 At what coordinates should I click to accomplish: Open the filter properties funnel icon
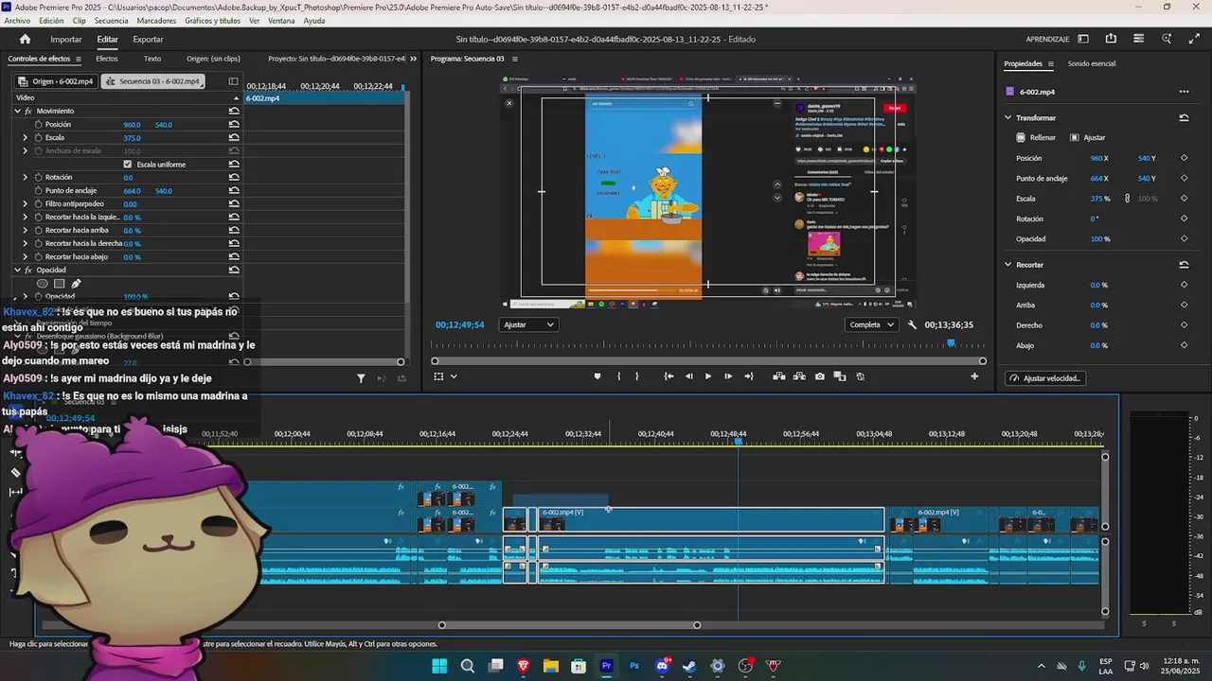tap(361, 378)
